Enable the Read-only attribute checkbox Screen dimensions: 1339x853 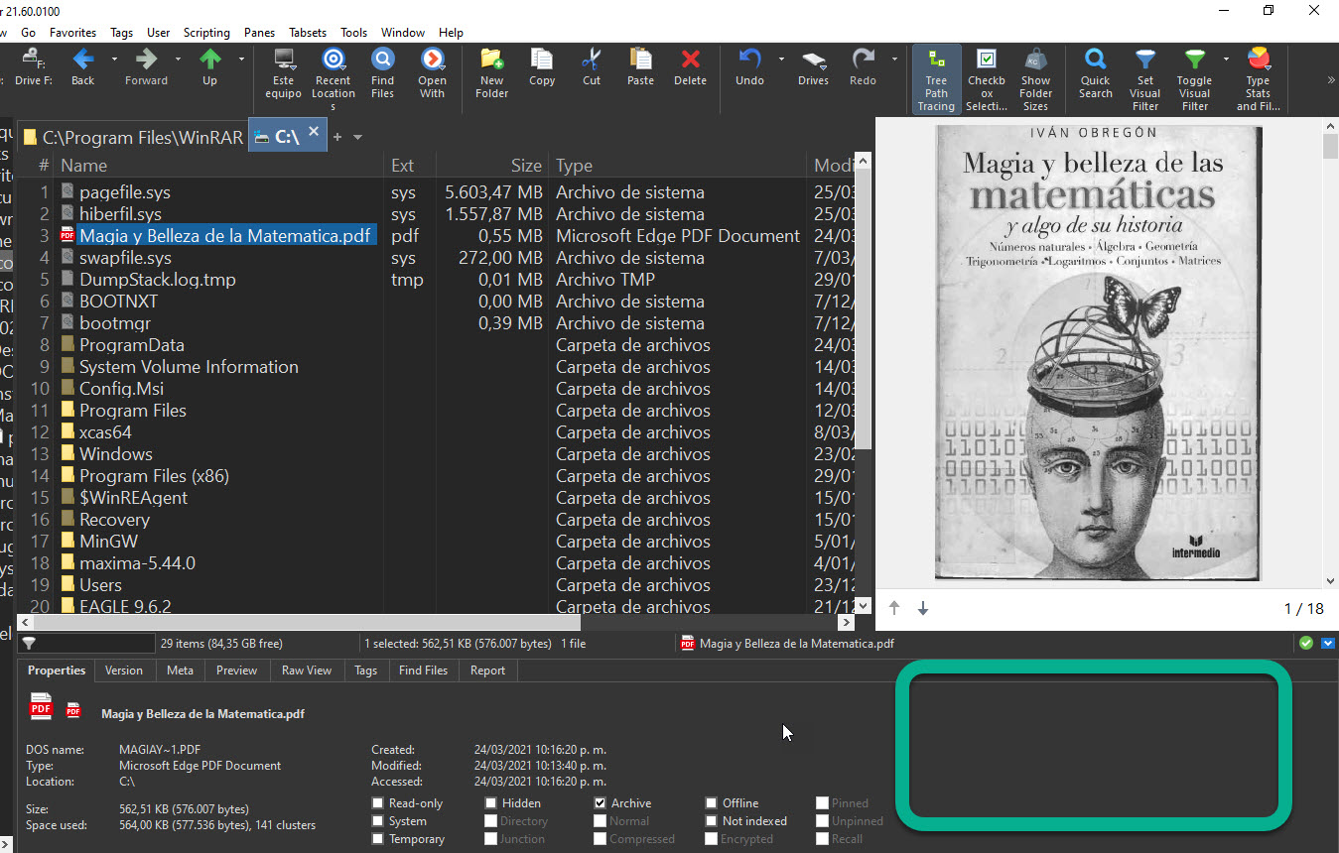[x=378, y=803]
